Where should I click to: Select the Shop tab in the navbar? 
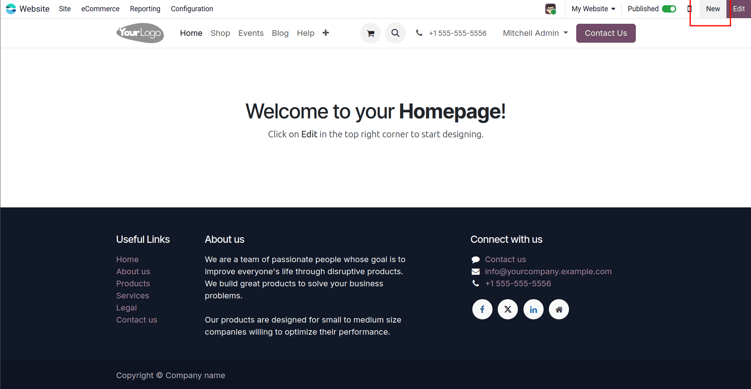pyautogui.click(x=220, y=33)
